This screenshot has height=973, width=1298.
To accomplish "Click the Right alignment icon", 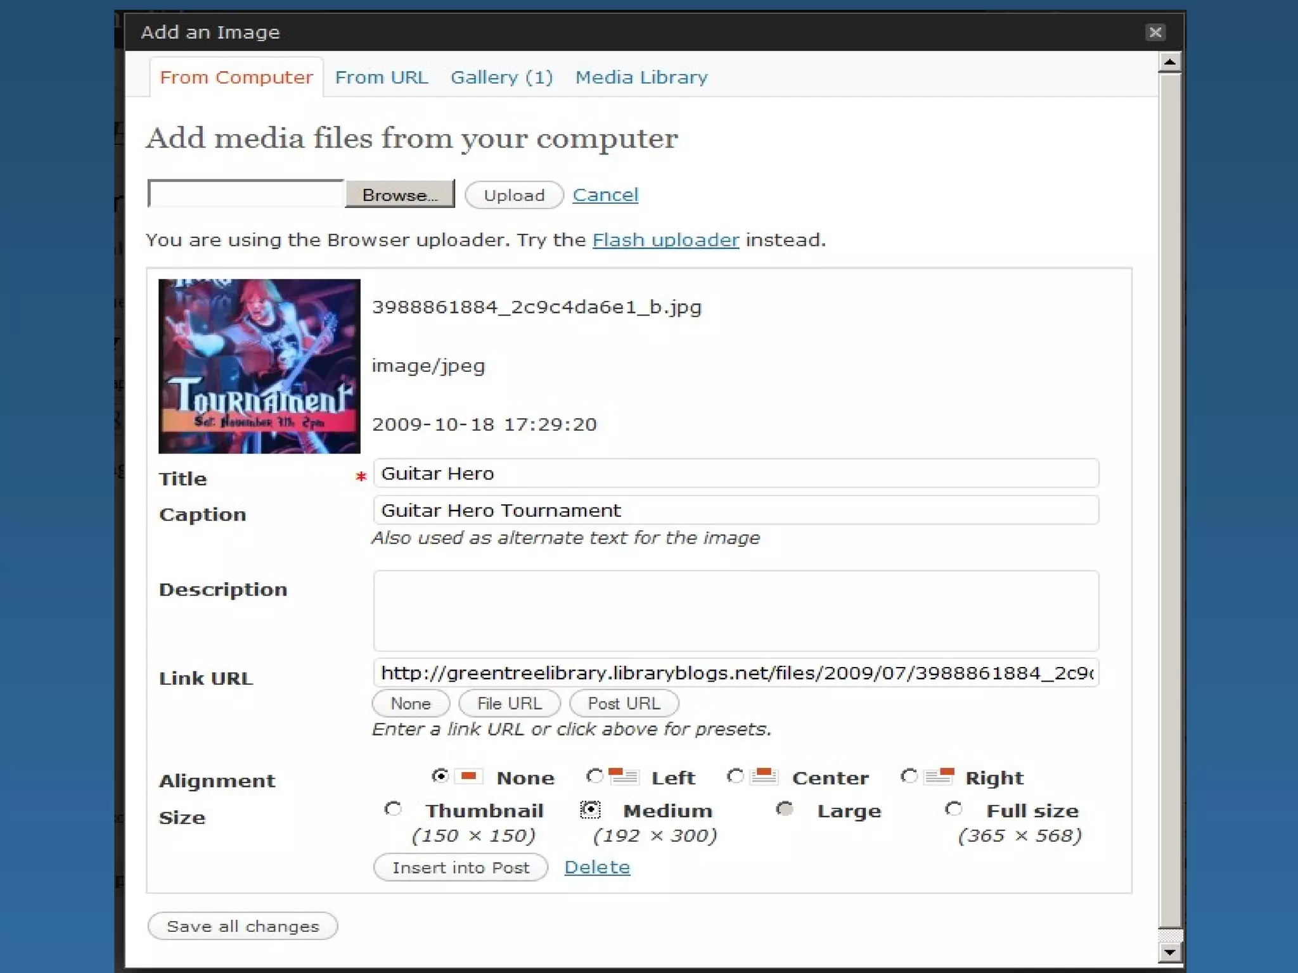I will tap(939, 776).
